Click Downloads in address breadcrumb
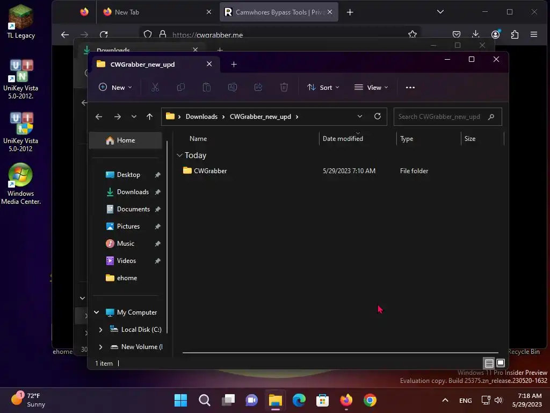 click(201, 117)
